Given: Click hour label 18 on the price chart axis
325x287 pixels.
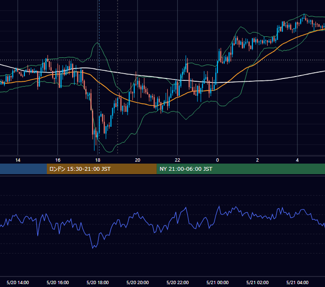Looking at the screenshot, I should click(x=97, y=160).
